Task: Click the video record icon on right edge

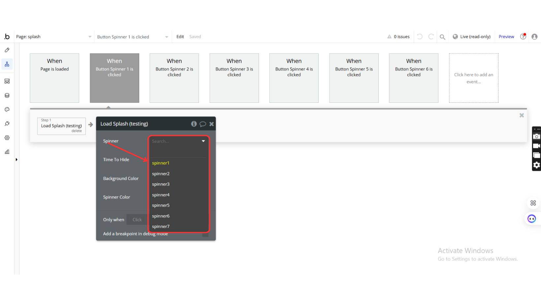Action: click(537, 146)
